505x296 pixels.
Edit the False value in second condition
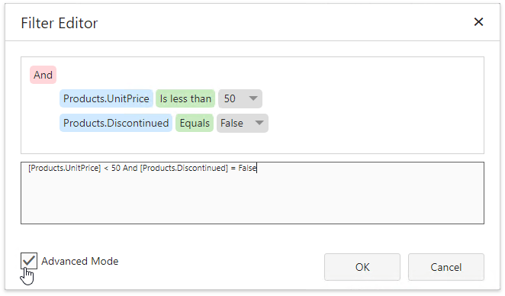[232, 123]
